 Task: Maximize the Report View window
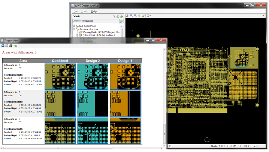(x=153, y=40)
